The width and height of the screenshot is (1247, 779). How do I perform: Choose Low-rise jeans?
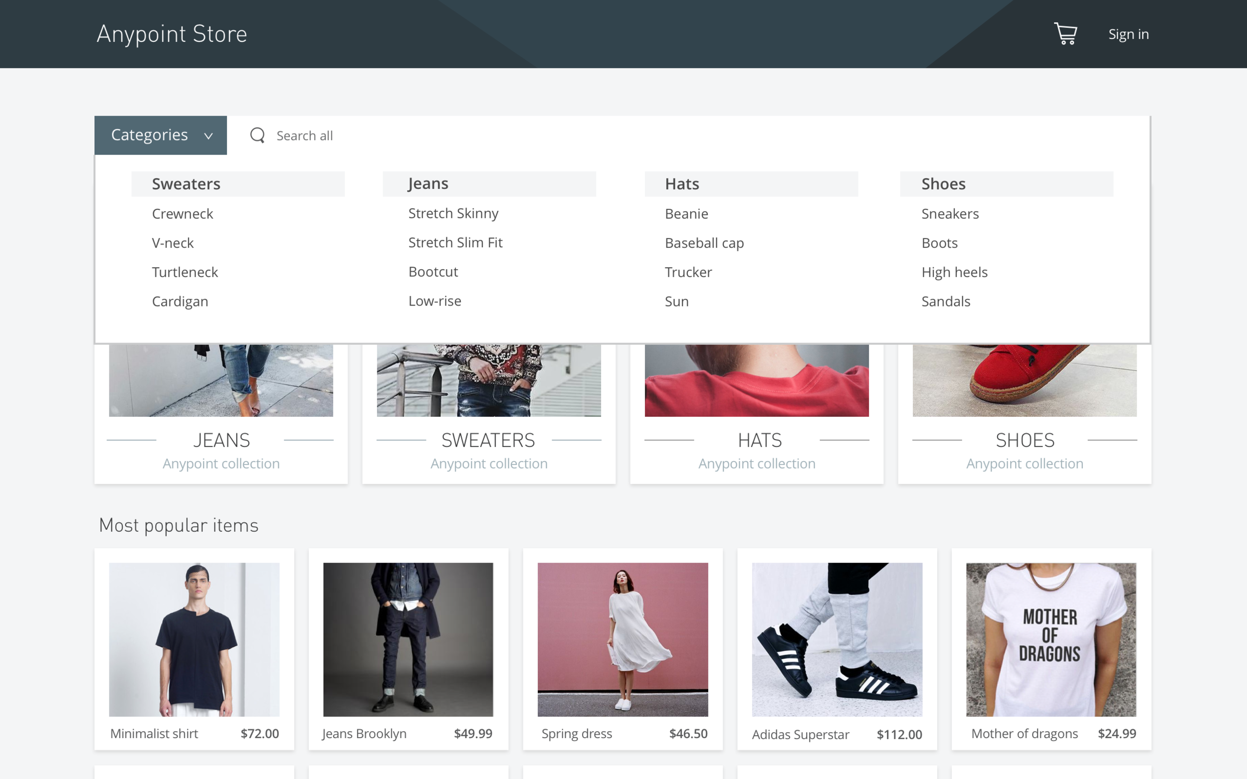click(434, 301)
